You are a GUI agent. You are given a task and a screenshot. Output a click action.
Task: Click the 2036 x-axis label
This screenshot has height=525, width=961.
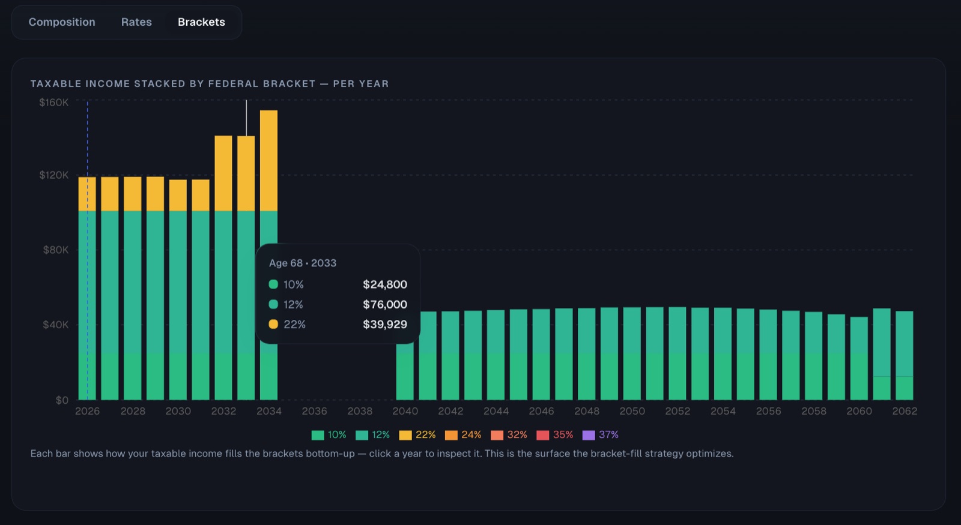click(x=314, y=411)
